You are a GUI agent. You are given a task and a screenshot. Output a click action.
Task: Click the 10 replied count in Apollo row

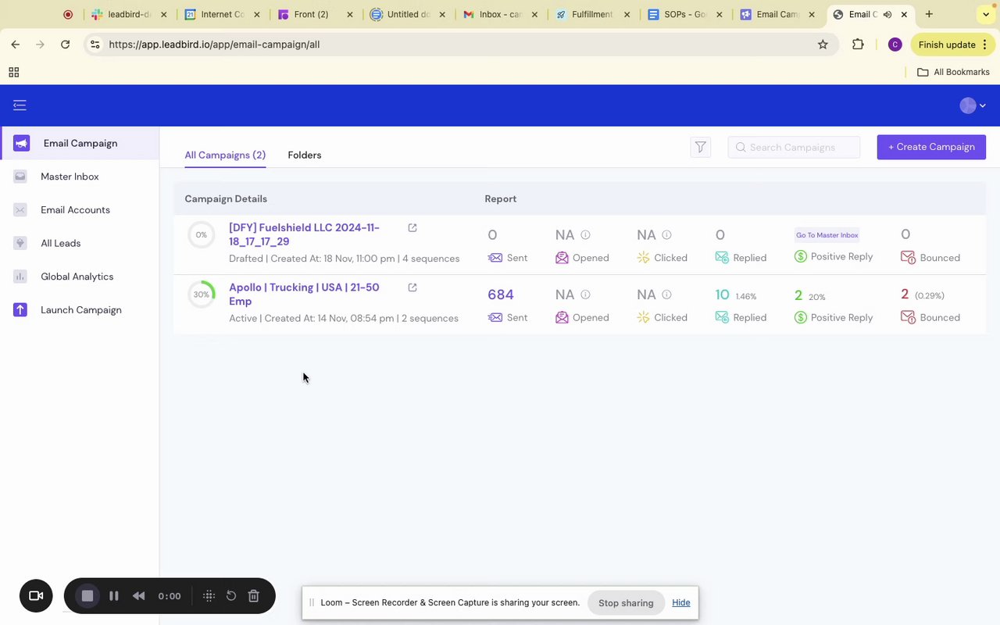pyautogui.click(x=722, y=295)
